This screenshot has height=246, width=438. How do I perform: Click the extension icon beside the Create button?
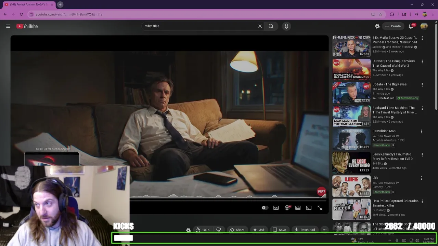(x=377, y=26)
